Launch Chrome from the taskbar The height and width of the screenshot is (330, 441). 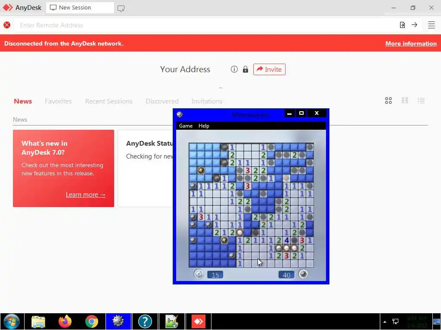point(91,321)
